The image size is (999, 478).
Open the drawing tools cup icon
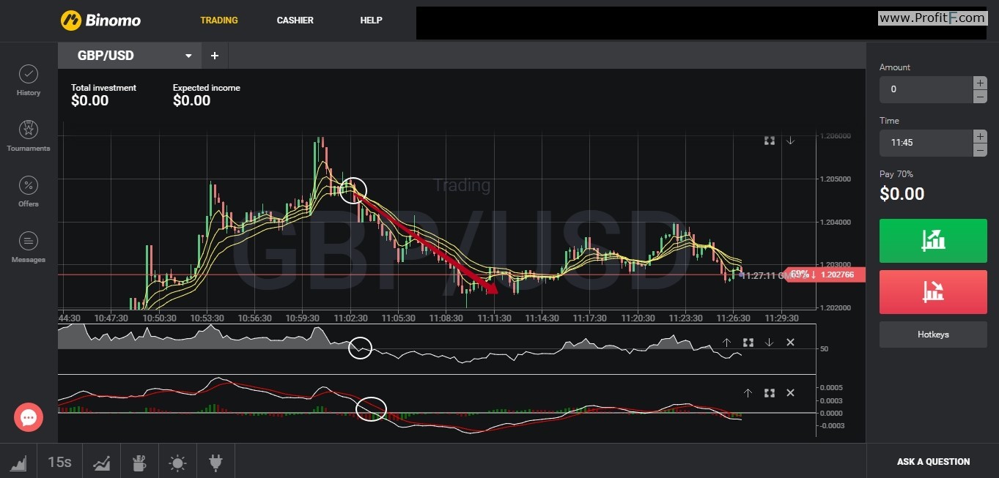pyautogui.click(x=139, y=462)
